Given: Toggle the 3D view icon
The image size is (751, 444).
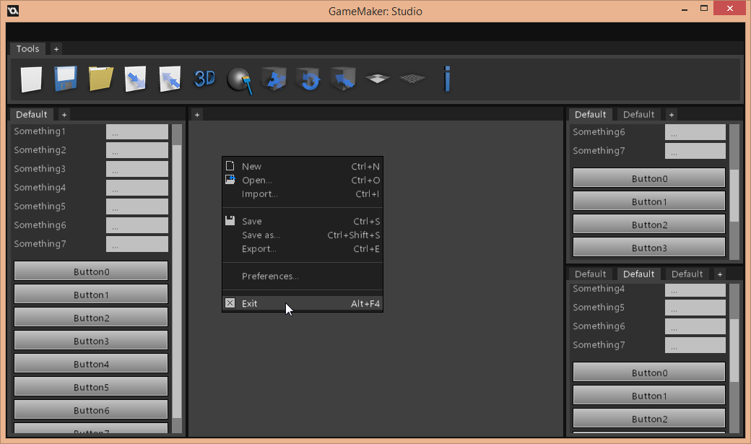Looking at the screenshot, I should tap(204, 79).
